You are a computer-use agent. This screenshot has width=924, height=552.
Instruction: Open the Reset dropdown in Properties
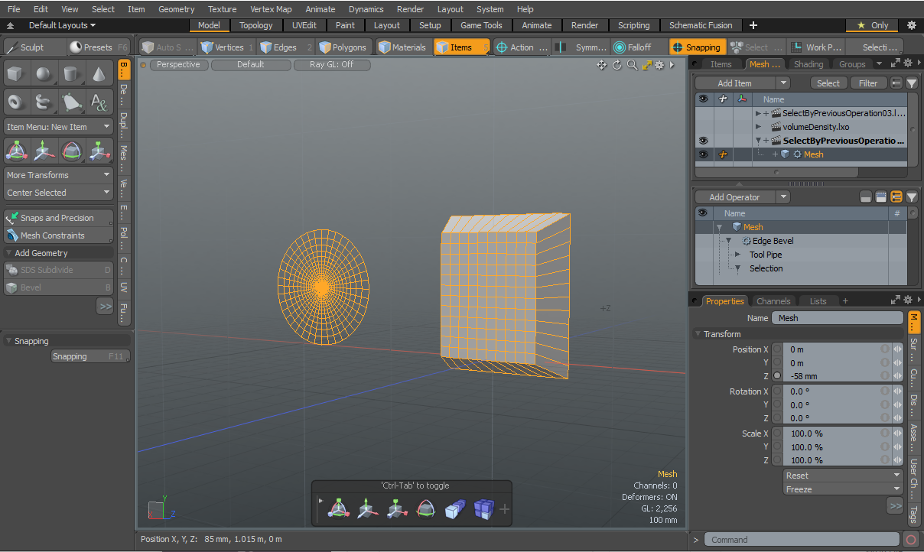844,476
